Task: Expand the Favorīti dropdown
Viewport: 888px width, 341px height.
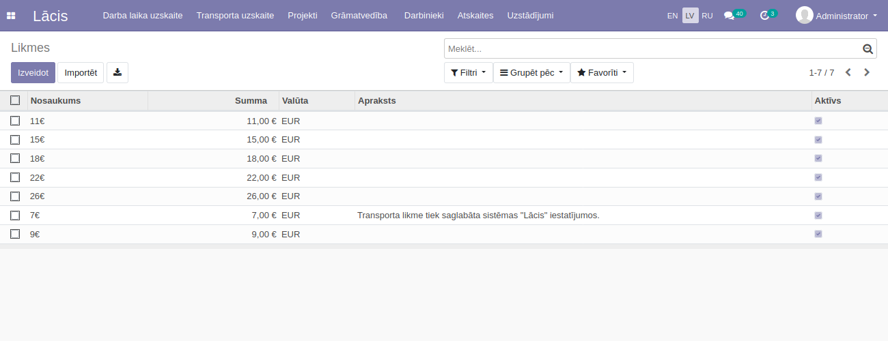Action: coord(602,72)
